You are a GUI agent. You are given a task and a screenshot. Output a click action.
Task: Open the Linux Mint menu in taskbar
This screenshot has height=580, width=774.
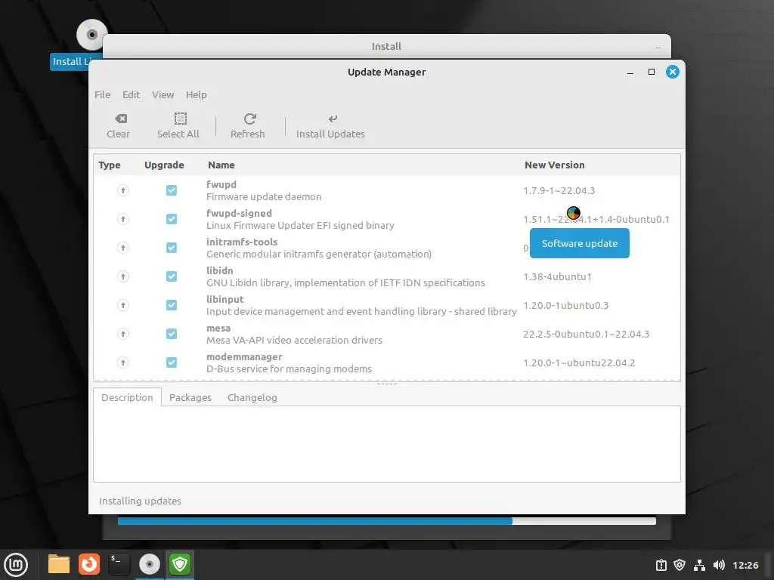[16, 564]
